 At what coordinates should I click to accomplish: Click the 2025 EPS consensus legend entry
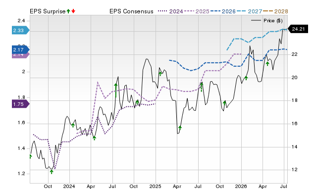(197, 11)
